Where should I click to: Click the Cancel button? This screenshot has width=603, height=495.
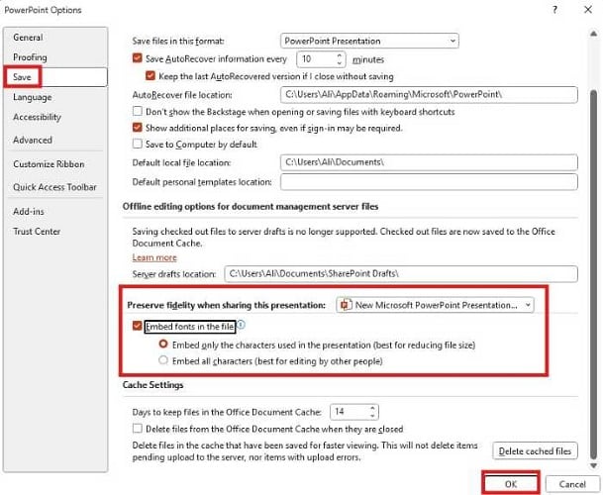(x=572, y=484)
